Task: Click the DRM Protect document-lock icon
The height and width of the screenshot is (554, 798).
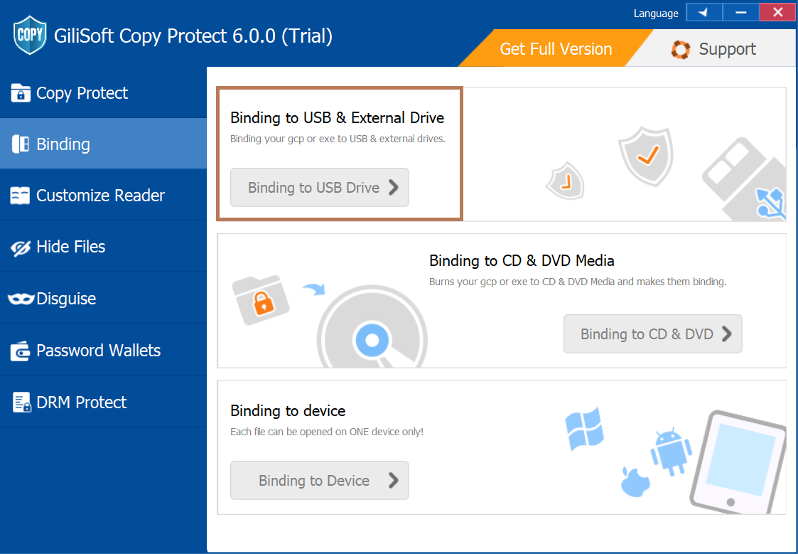Action: click(x=21, y=403)
